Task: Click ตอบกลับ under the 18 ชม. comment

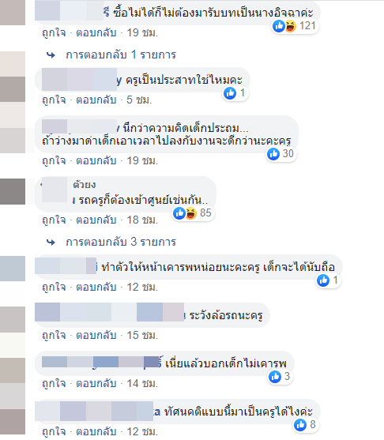Action: pyautogui.click(x=96, y=220)
